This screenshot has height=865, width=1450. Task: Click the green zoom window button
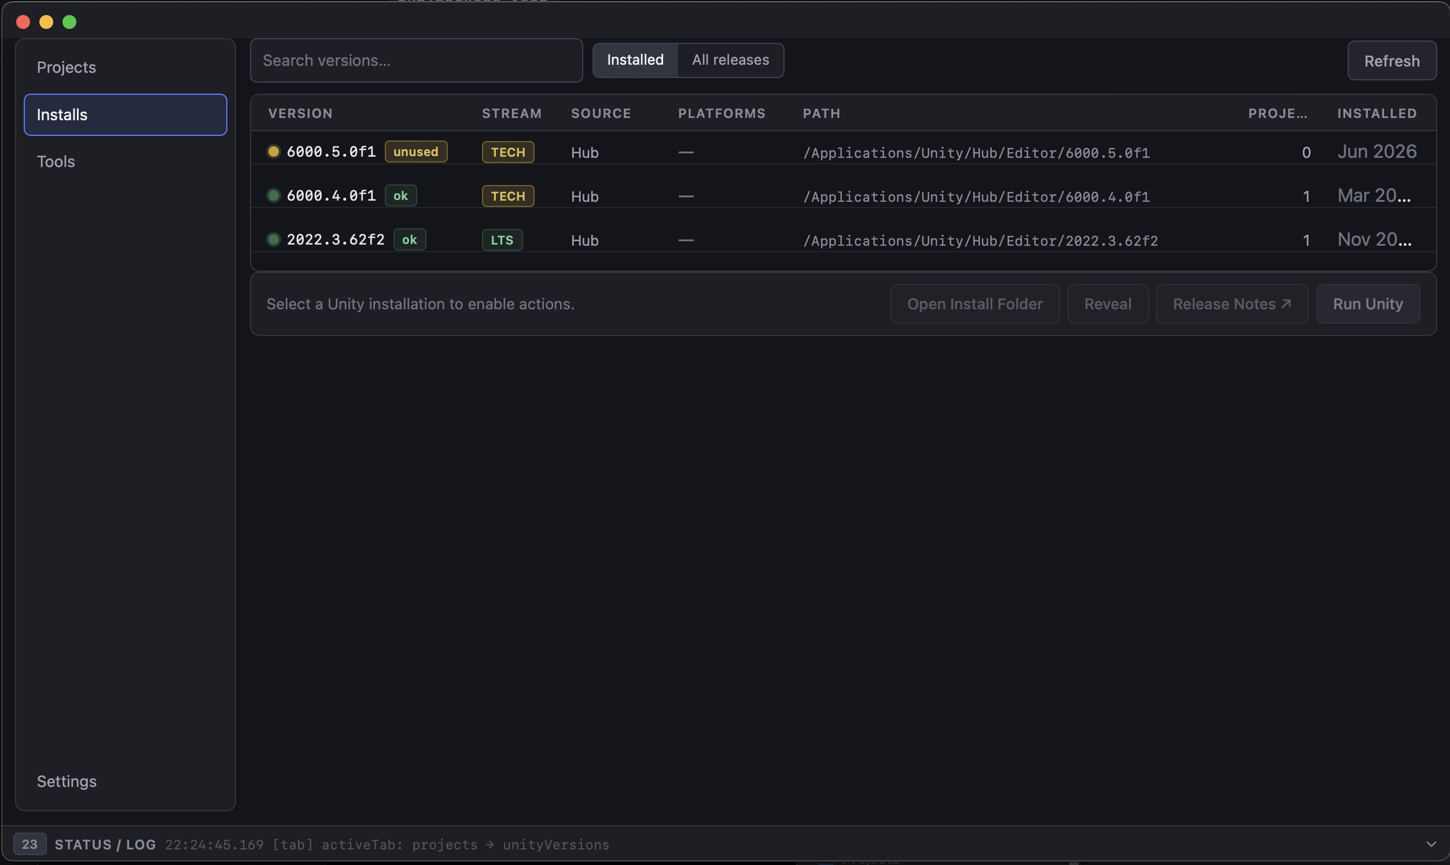coord(69,22)
